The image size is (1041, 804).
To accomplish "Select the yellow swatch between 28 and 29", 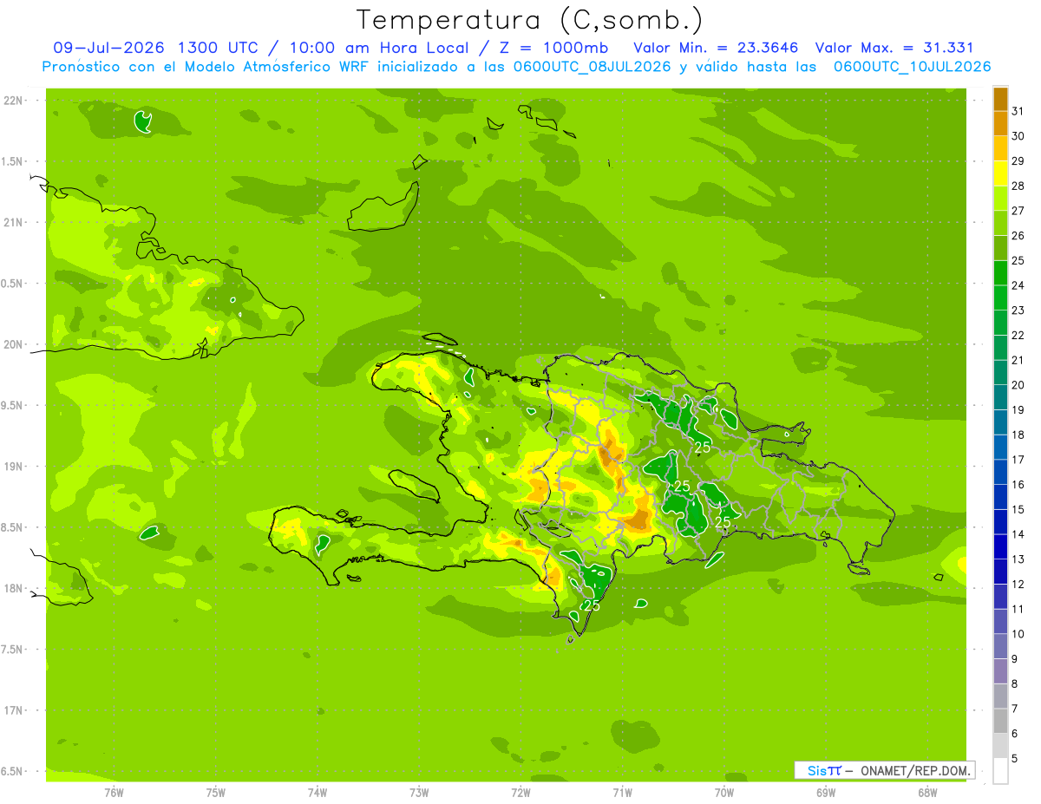I will click(1000, 173).
